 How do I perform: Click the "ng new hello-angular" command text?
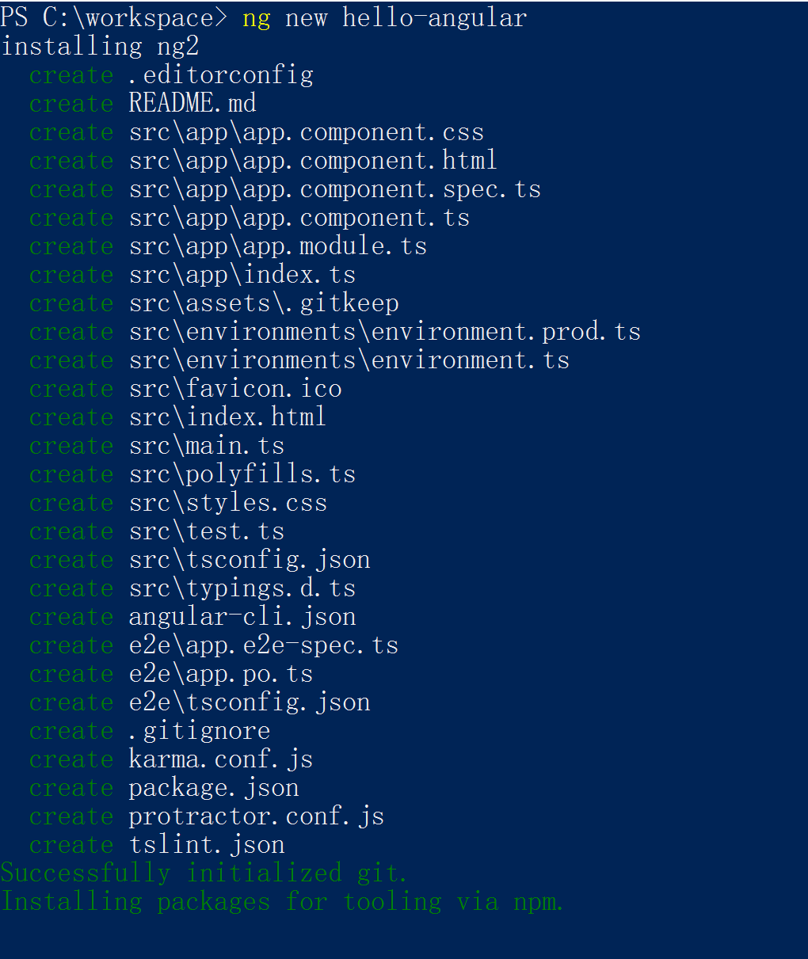384,18
